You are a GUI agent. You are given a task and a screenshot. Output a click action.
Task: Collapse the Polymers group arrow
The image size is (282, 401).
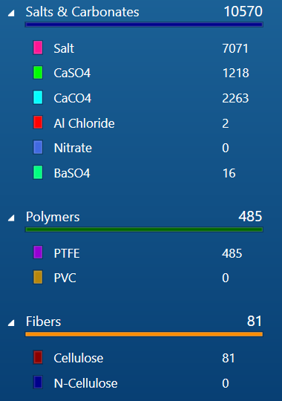pyautogui.click(x=11, y=218)
